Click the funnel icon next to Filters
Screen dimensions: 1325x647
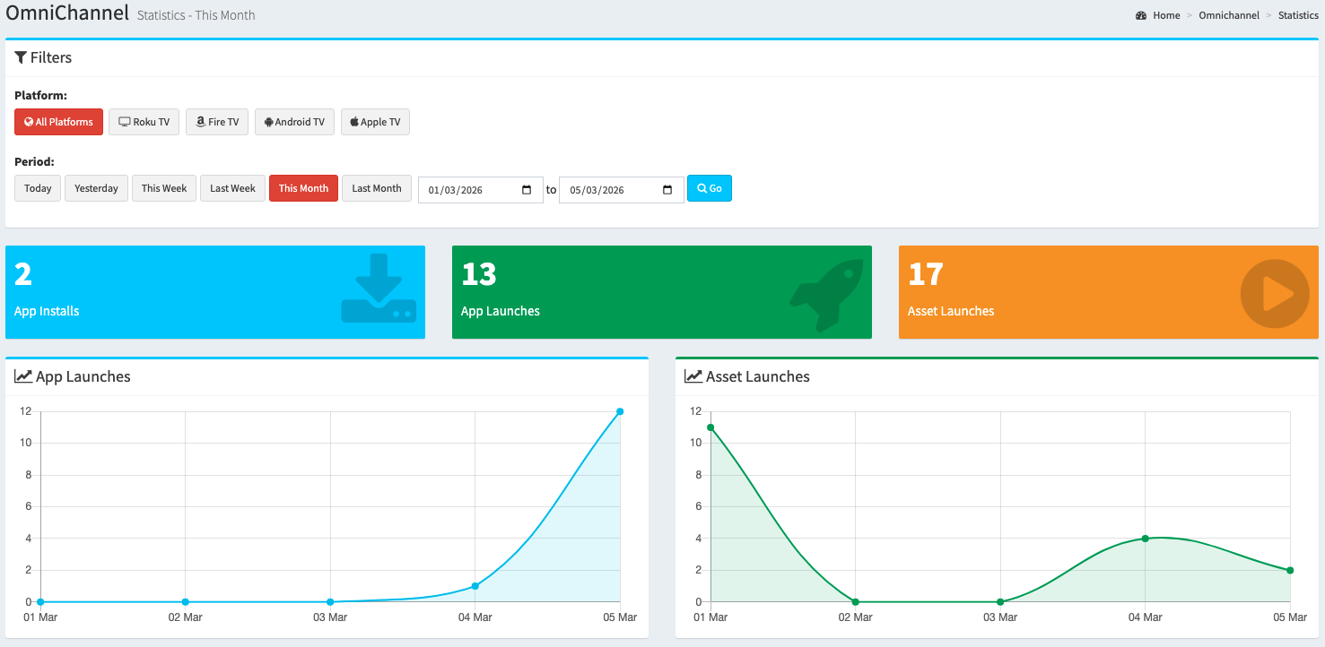coord(21,57)
